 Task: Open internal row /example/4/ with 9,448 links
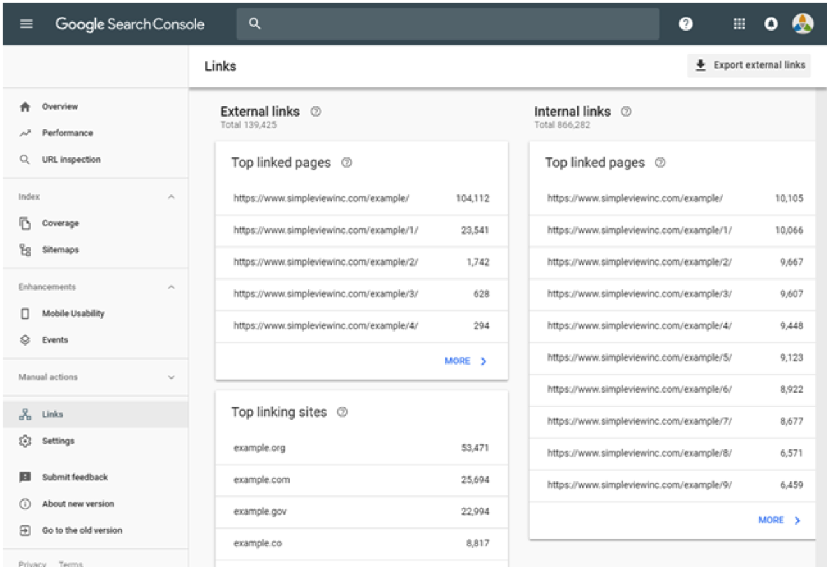click(672, 326)
